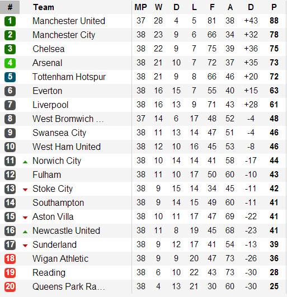
Task: Click the red position 20 badge
Action: click(x=10, y=287)
